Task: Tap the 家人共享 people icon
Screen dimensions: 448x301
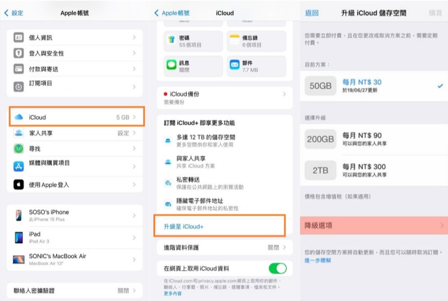Action: pos(18,133)
